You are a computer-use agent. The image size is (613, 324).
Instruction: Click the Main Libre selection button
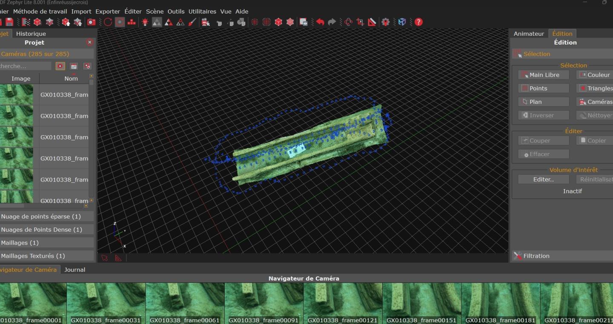(x=544, y=75)
